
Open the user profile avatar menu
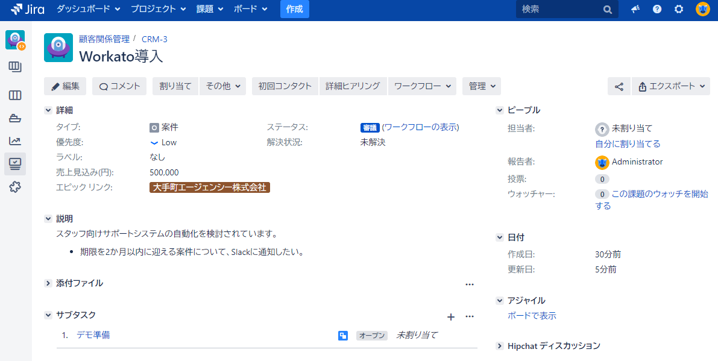point(703,9)
